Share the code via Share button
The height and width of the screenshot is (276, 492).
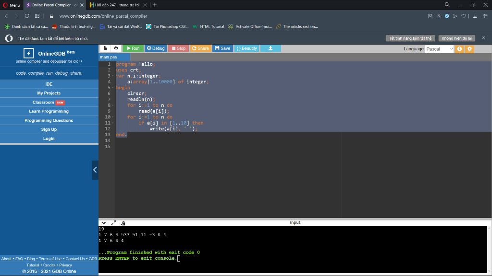(200, 48)
